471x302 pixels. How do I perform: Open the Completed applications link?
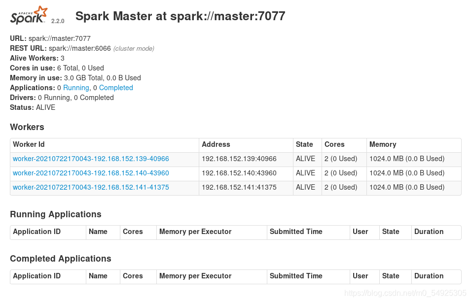click(x=116, y=88)
